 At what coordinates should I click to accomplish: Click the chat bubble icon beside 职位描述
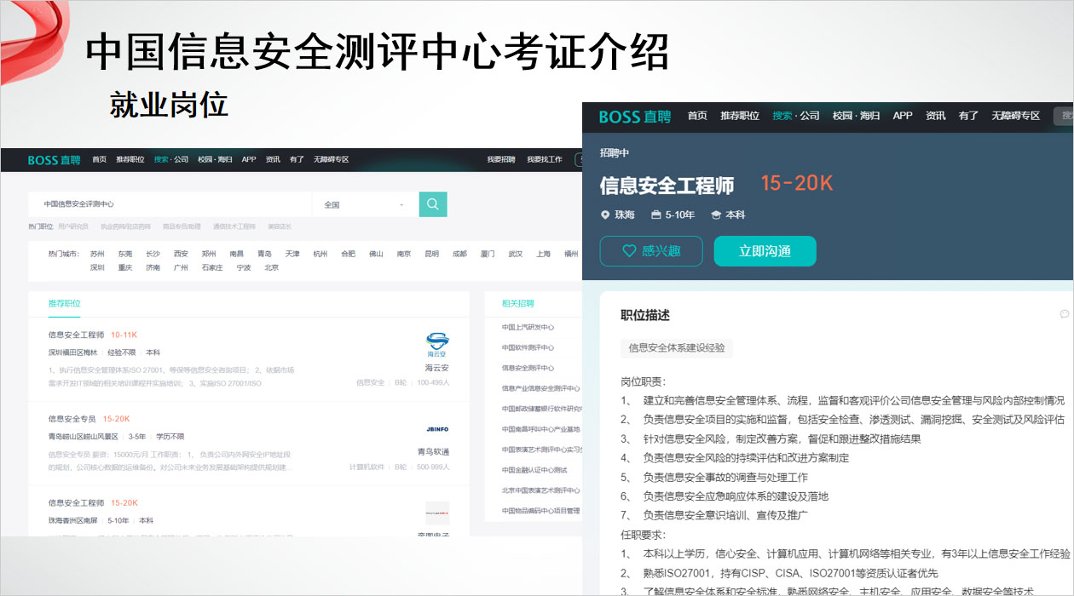tap(1064, 314)
